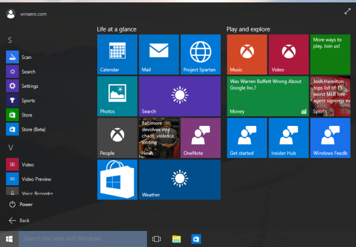
Task: Open the Scan app icon
Action: pos(12,57)
